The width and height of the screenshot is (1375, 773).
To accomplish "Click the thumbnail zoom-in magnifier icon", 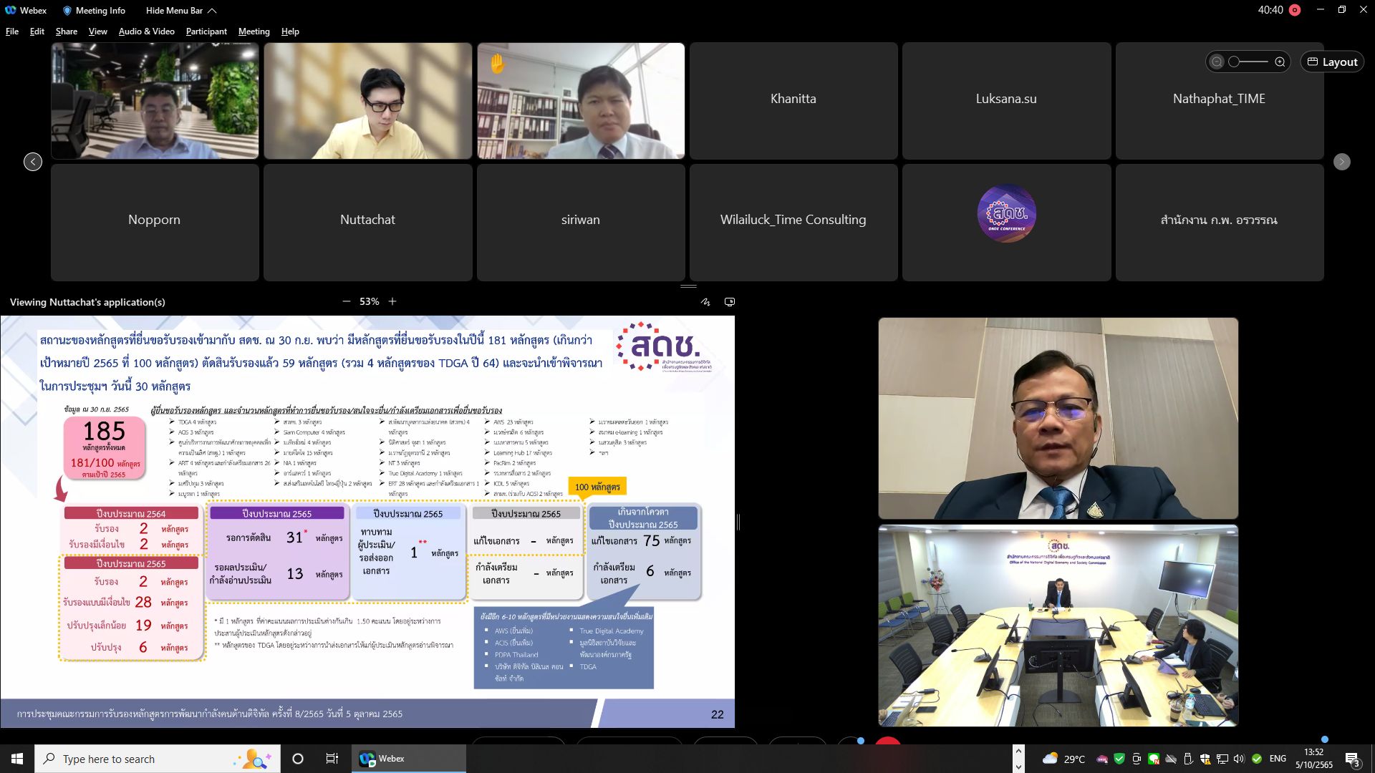I will [x=1280, y=62].
